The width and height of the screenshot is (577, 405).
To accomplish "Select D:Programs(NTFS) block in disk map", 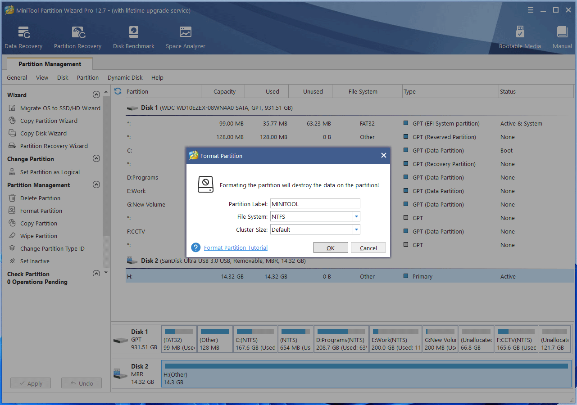I will point(341,339).
